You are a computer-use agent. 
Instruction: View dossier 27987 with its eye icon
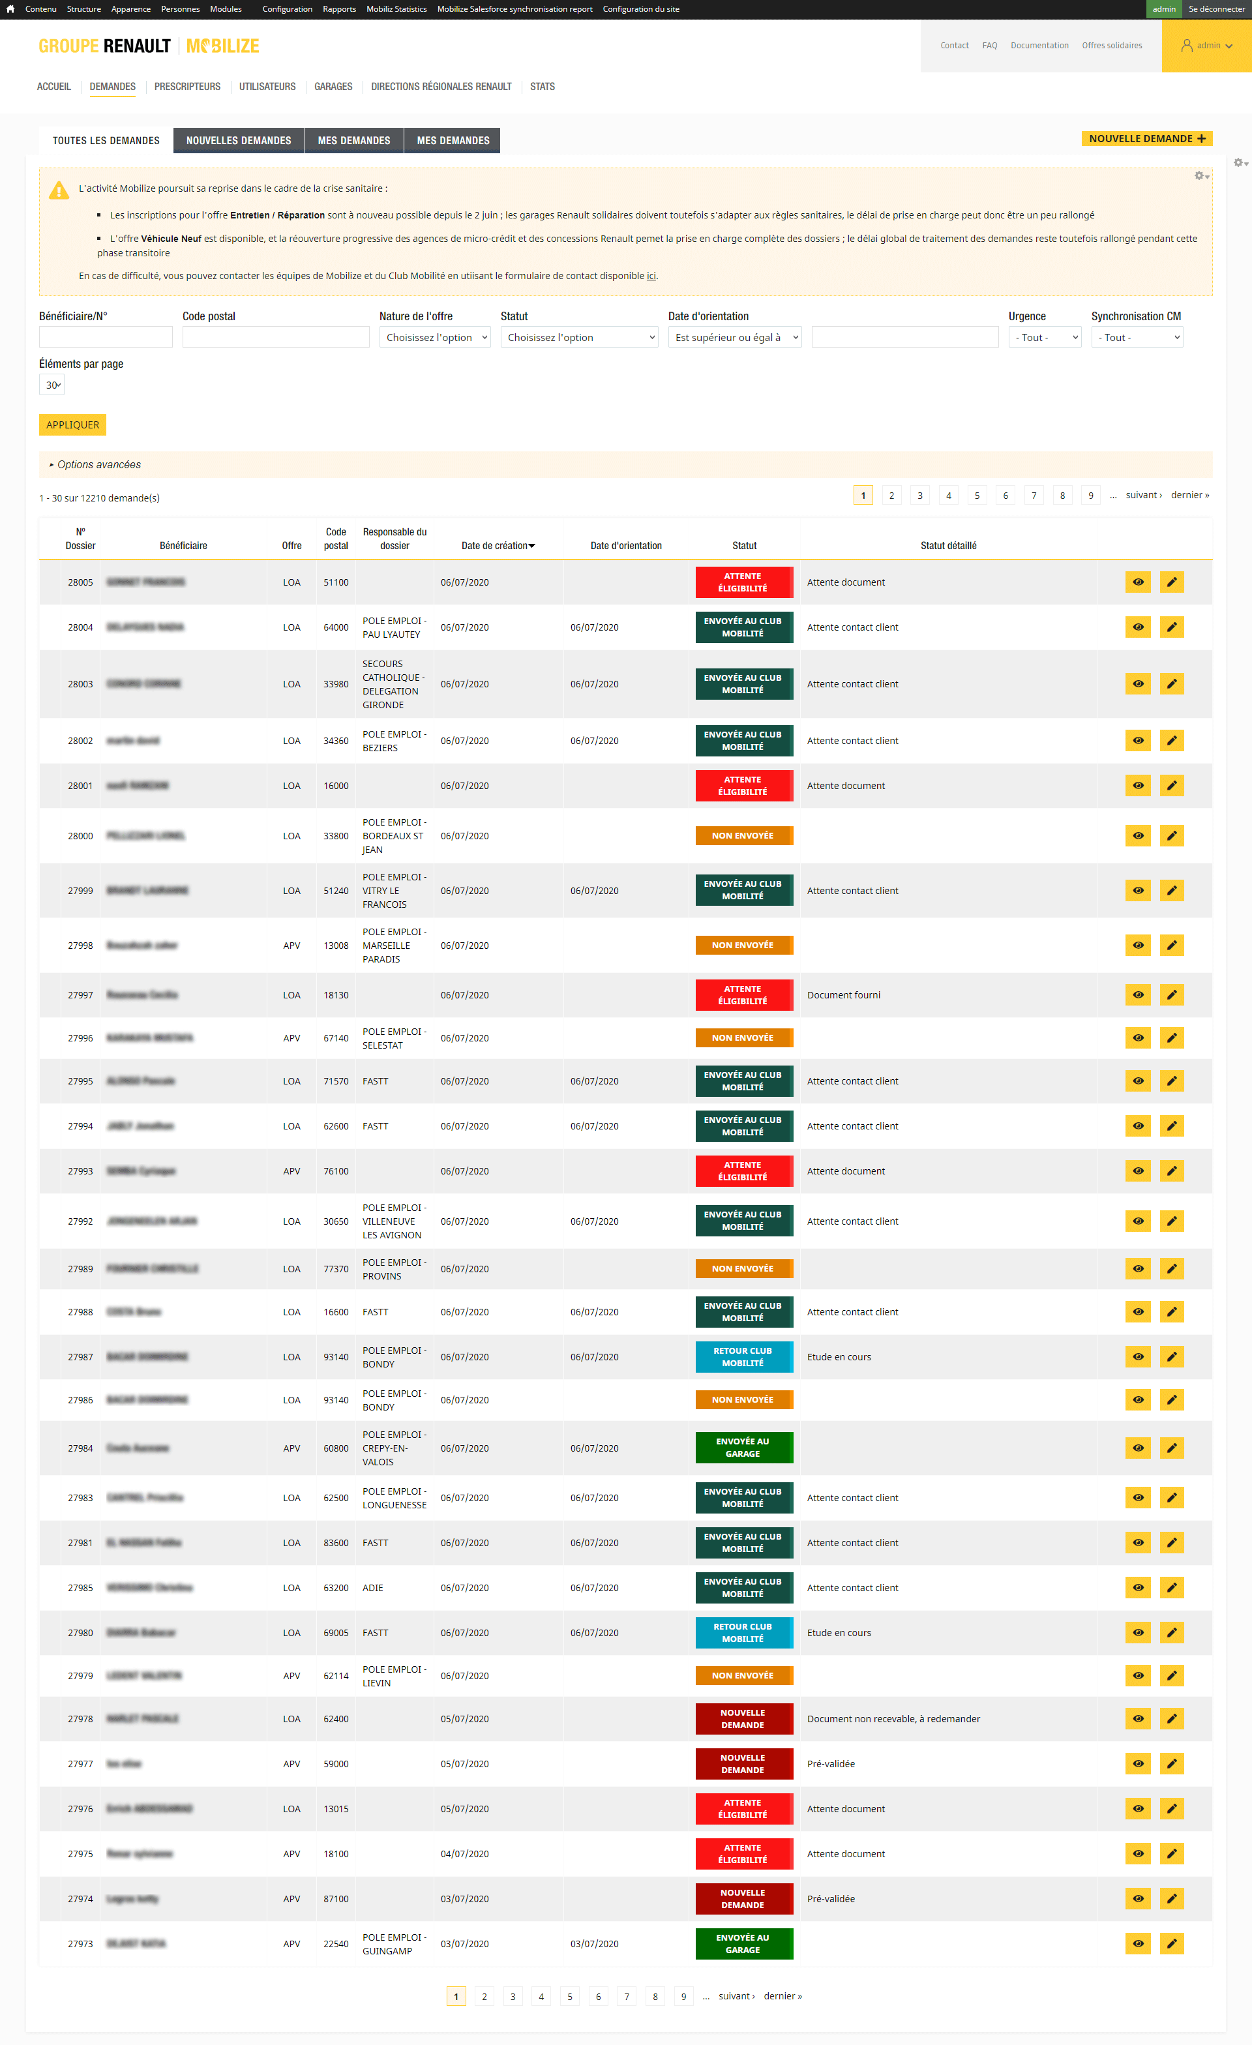(1137, 1357)
